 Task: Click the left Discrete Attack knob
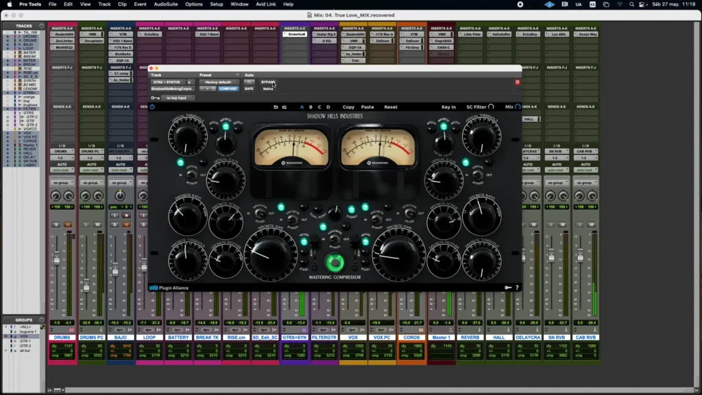[226, 221]
